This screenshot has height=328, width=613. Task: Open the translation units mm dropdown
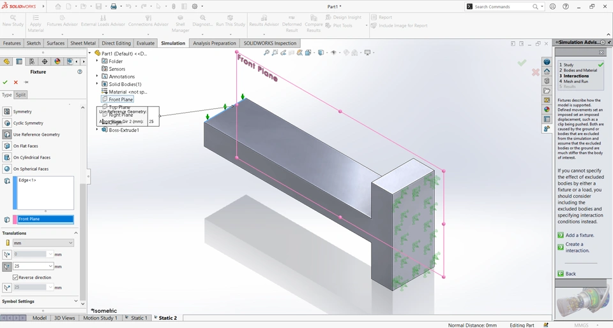click(43, 243)
